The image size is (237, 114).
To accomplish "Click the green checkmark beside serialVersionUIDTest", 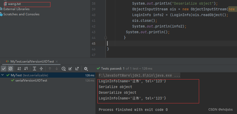I will coord(13,81).
